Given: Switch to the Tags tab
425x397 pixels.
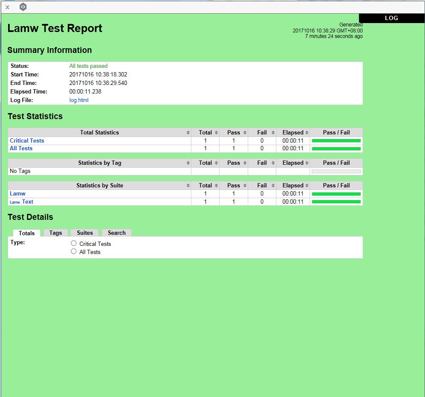Looking at the screenshot, I should click(x=56, y=233).
